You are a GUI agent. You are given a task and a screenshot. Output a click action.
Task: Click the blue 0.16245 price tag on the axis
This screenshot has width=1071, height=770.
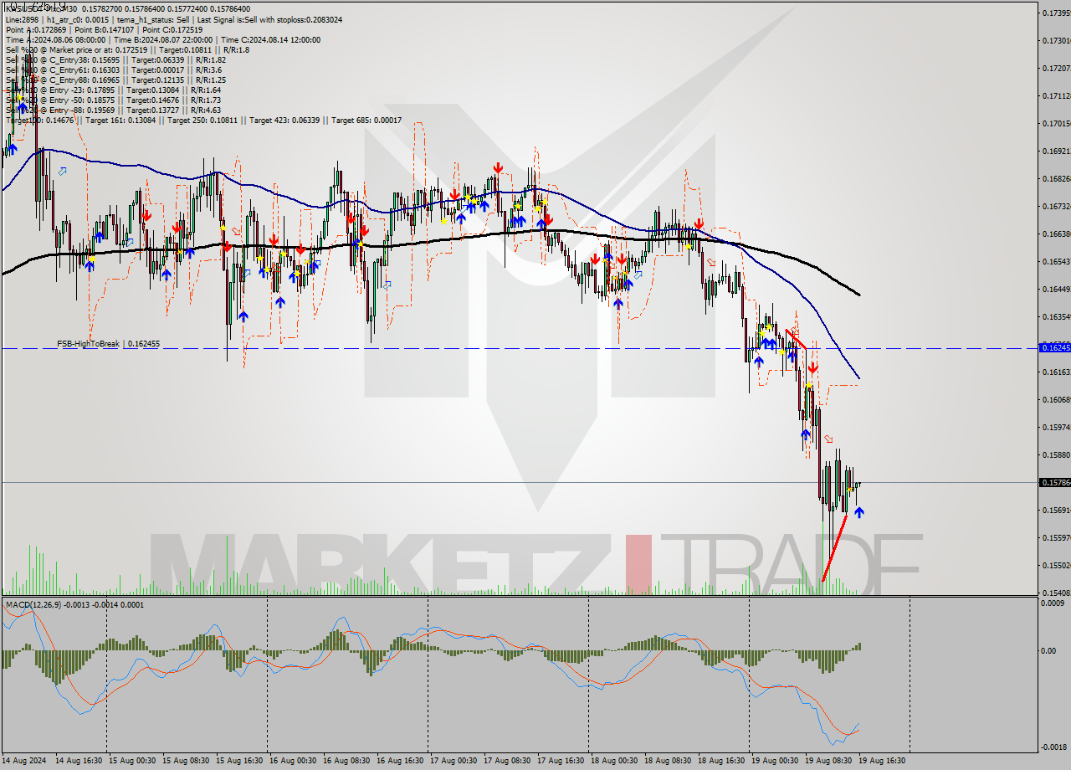tap(1054, 346)
